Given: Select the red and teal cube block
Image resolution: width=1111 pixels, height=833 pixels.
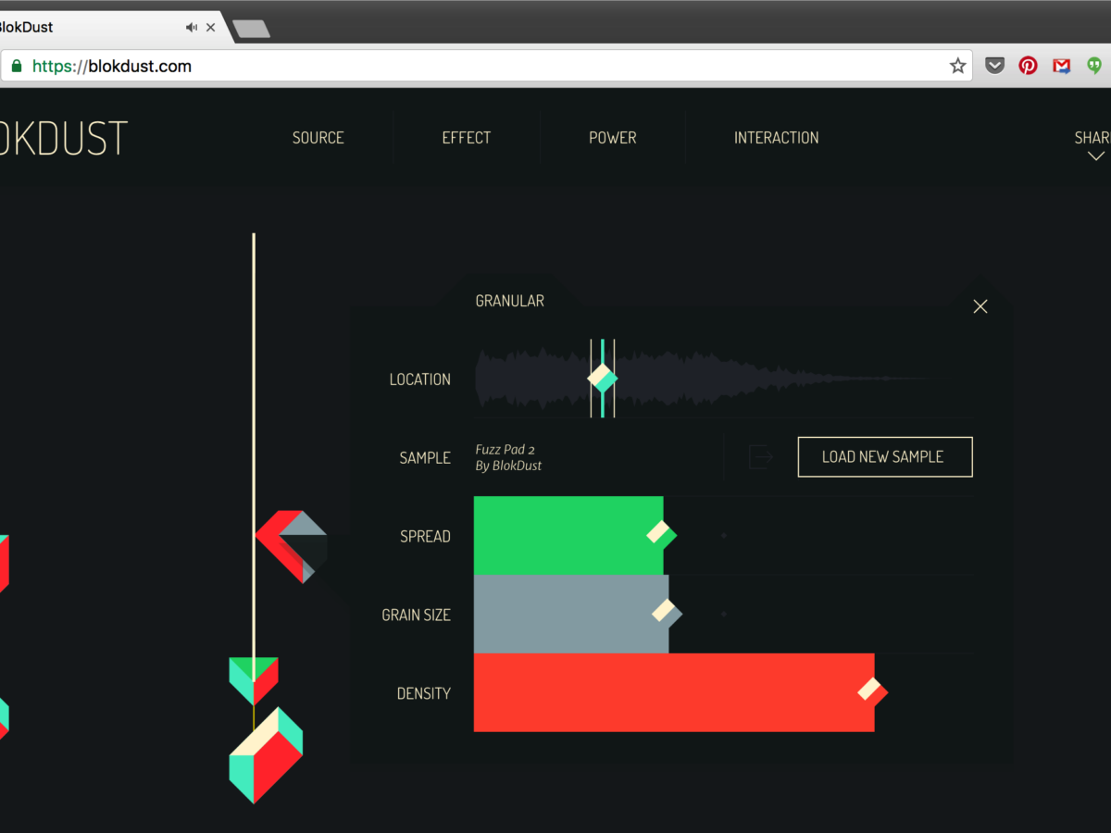Looking at the screenshot, I should [266, 754].
